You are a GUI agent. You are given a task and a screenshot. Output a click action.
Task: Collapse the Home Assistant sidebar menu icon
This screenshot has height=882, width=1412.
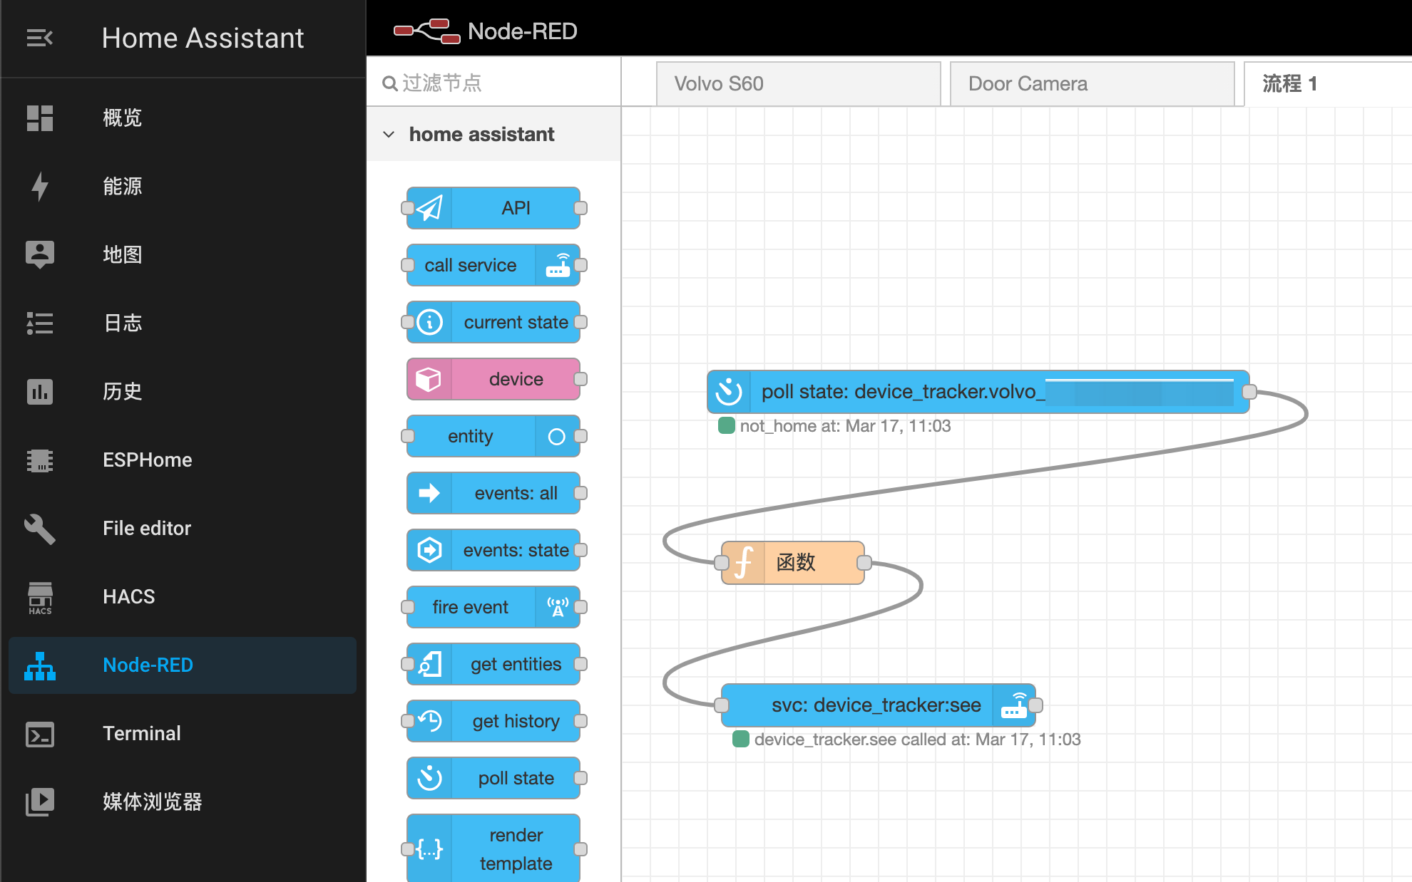(40, 38)
